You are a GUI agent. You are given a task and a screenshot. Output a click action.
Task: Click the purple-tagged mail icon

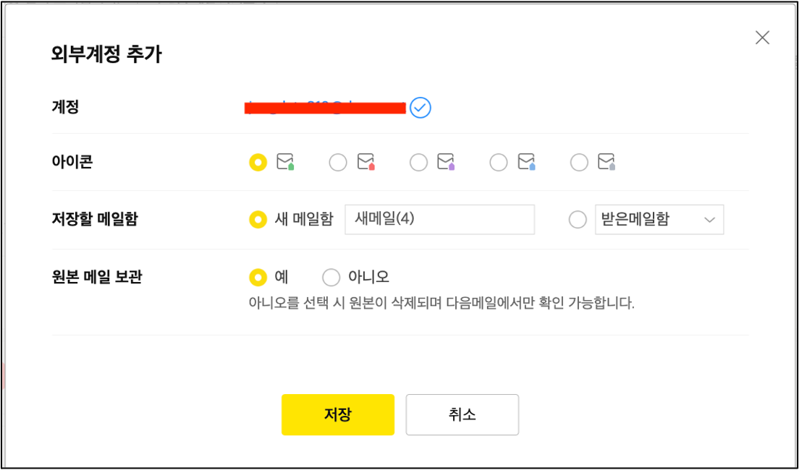click(x=446, y=162)
